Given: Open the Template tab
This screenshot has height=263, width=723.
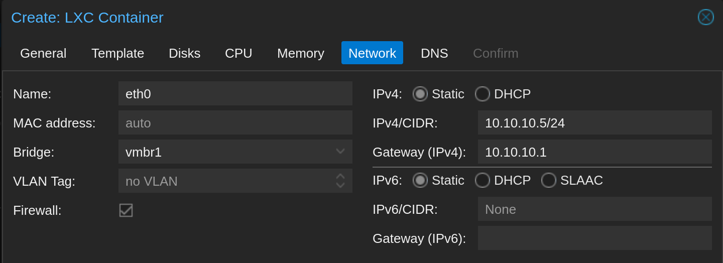Looking at the screenshot, I should point(118,53).
